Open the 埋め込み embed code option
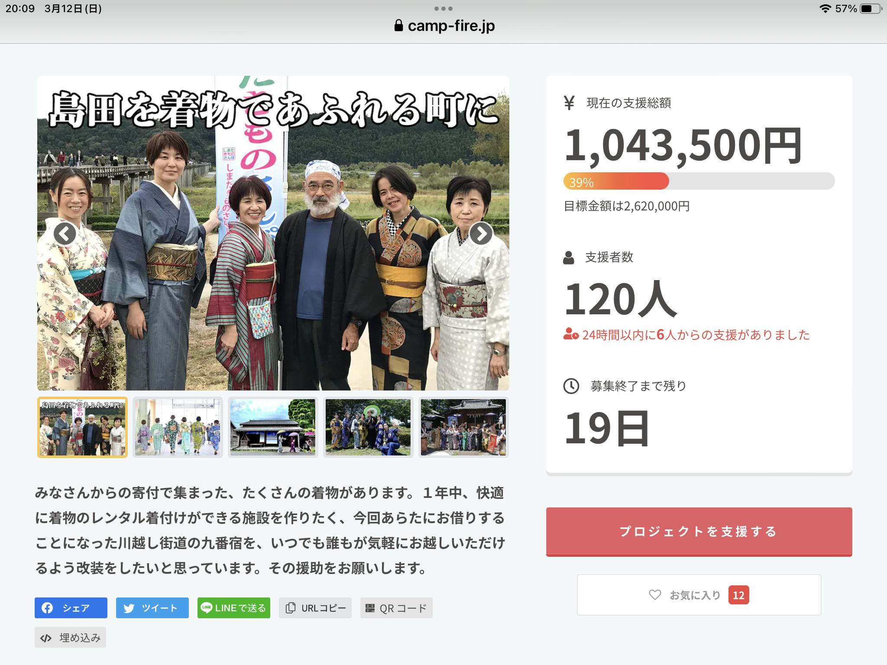This screenshot has height=665, width=887. [x=71, y=637]
